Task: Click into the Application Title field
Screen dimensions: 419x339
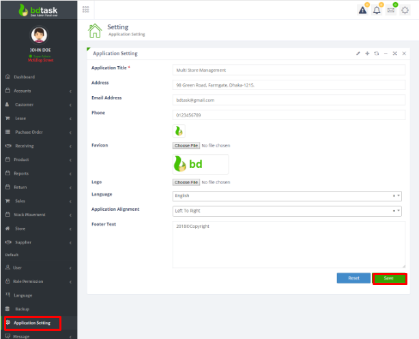Action: [289, 70]
